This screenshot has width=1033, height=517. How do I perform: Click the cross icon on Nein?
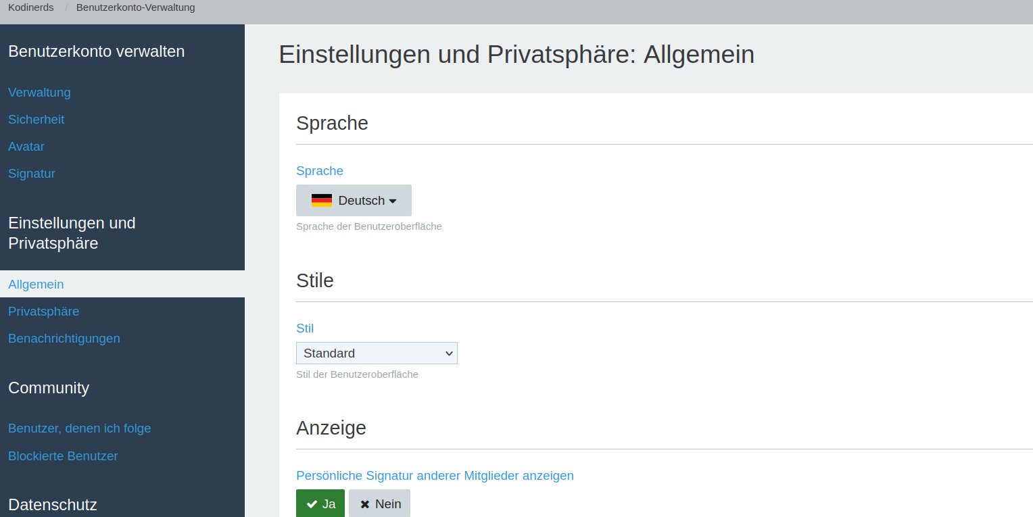click(x=365, y=504)
